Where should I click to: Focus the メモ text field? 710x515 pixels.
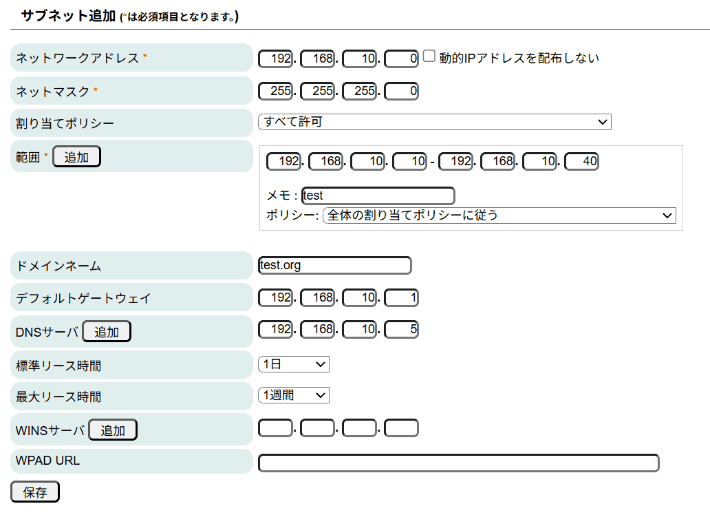(x=378, y=196)
